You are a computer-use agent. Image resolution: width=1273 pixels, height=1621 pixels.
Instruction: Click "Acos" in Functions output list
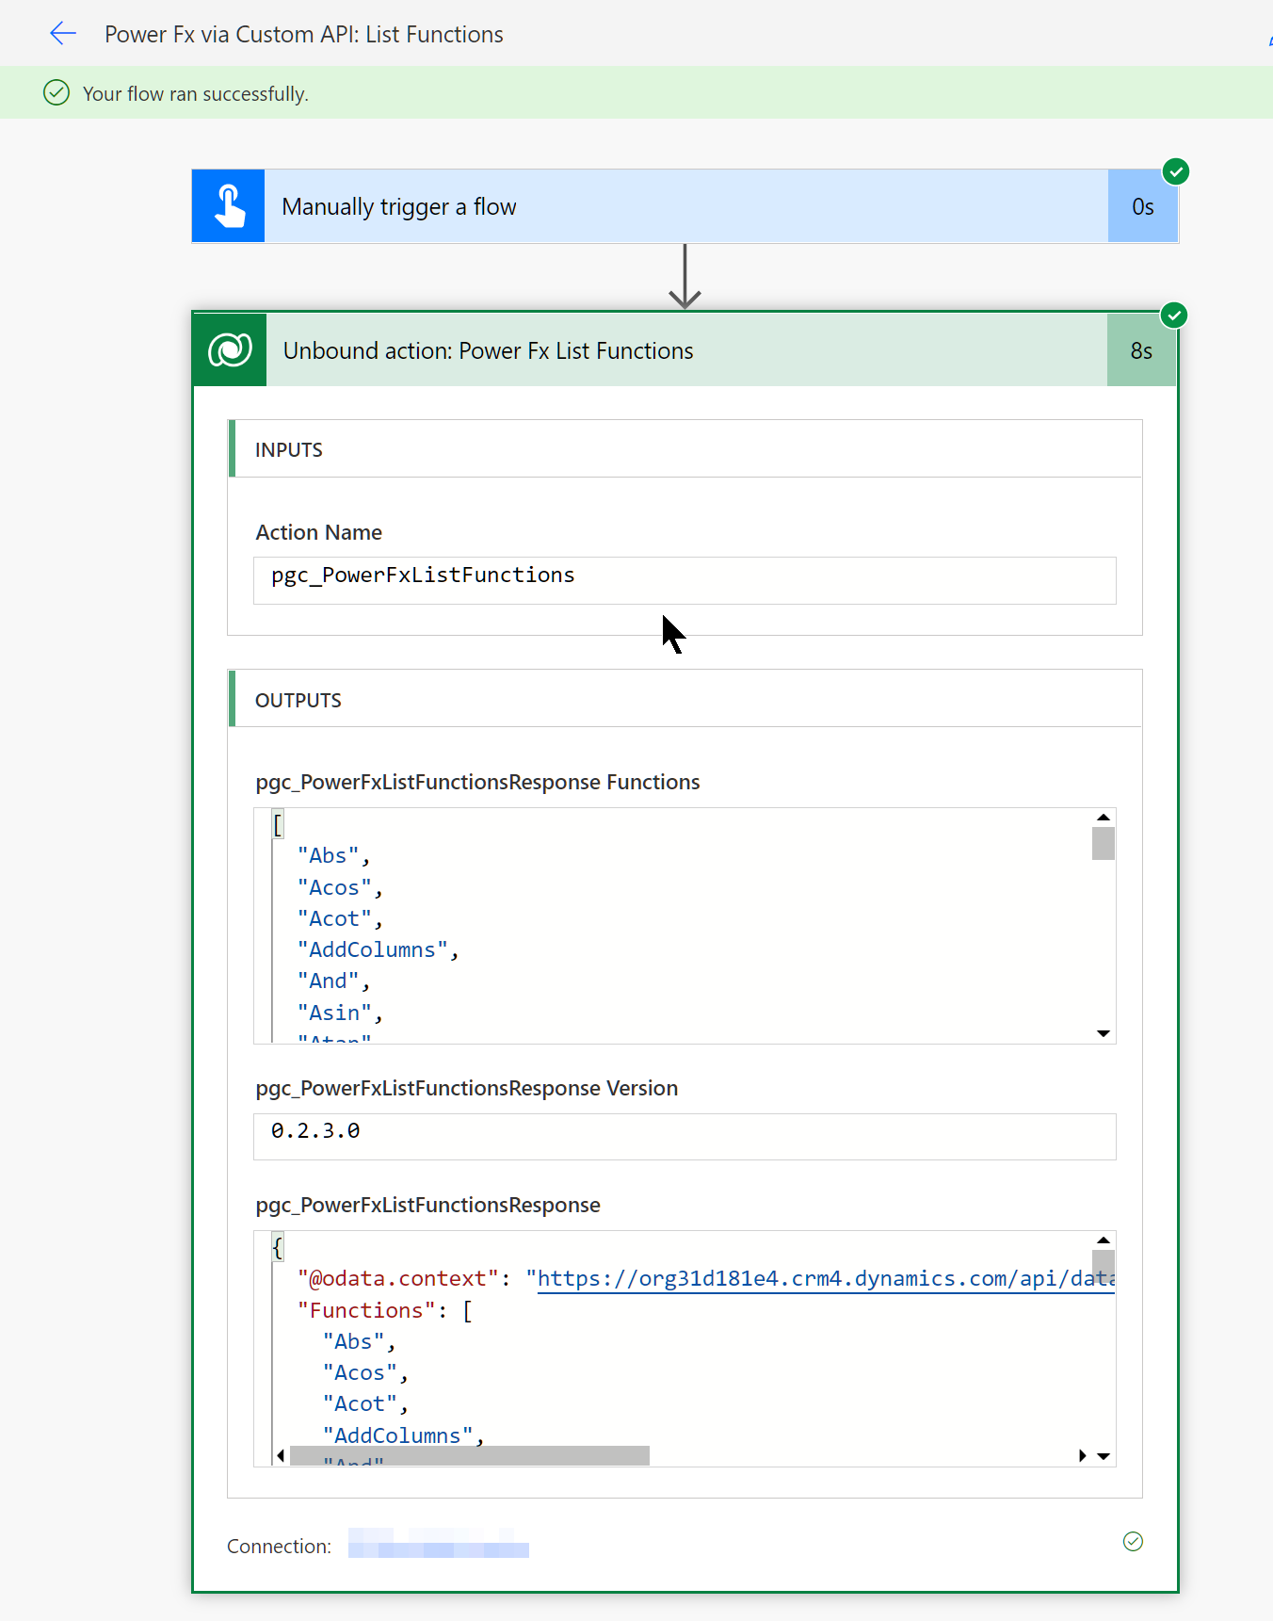(x=334, y=887)
